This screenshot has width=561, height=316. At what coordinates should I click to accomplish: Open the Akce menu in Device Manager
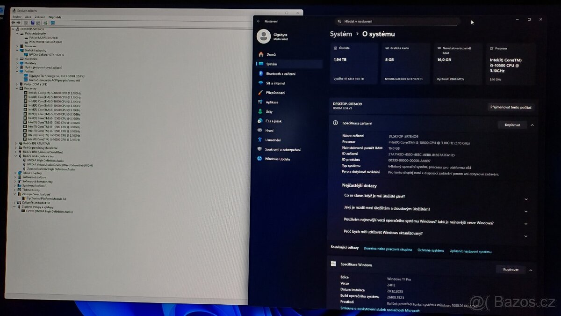pyautogui.click(x=28, y=17)
